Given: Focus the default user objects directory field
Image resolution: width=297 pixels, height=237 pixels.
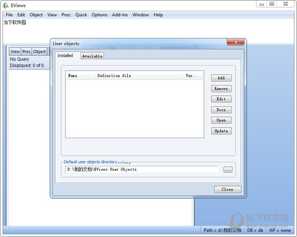Looking at the screenshot, I should pyautogui.click(x=142, y=169).
